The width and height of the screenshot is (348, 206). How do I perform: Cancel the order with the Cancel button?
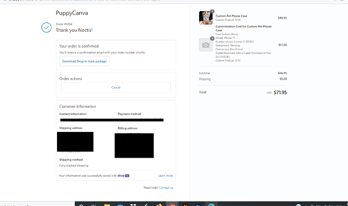point(116,87)
